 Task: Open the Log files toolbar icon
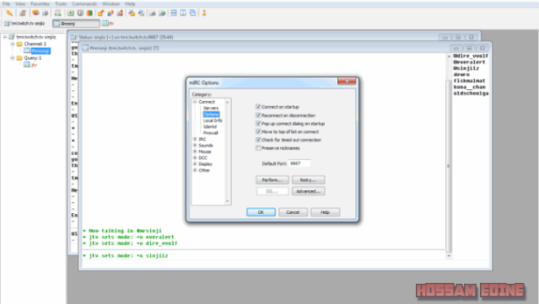point(141,13)
